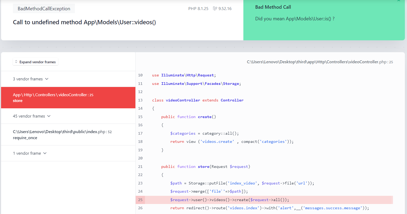The image size is (407, 214).
Task: Click the Bad Method Call solution title
Action: click(273, 7)
